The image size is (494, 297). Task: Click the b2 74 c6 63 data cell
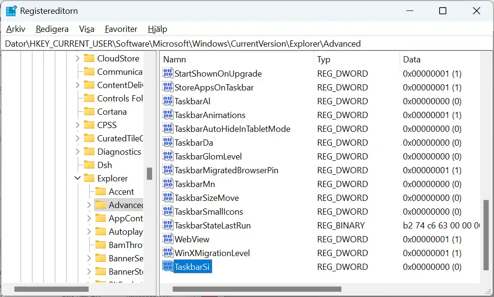point(441,226)
